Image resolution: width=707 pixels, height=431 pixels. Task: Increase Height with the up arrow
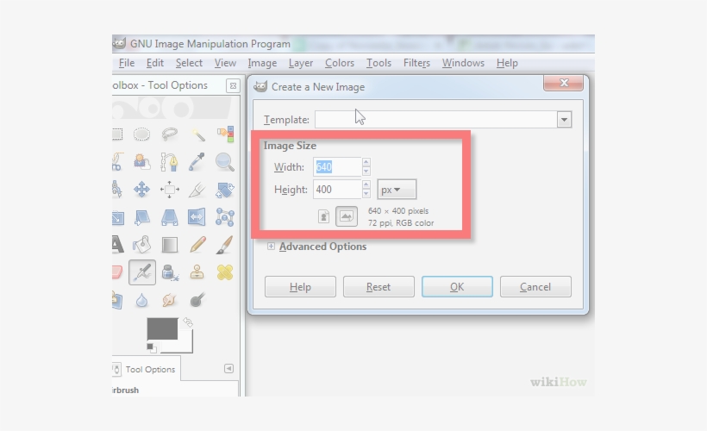point(366,184)
